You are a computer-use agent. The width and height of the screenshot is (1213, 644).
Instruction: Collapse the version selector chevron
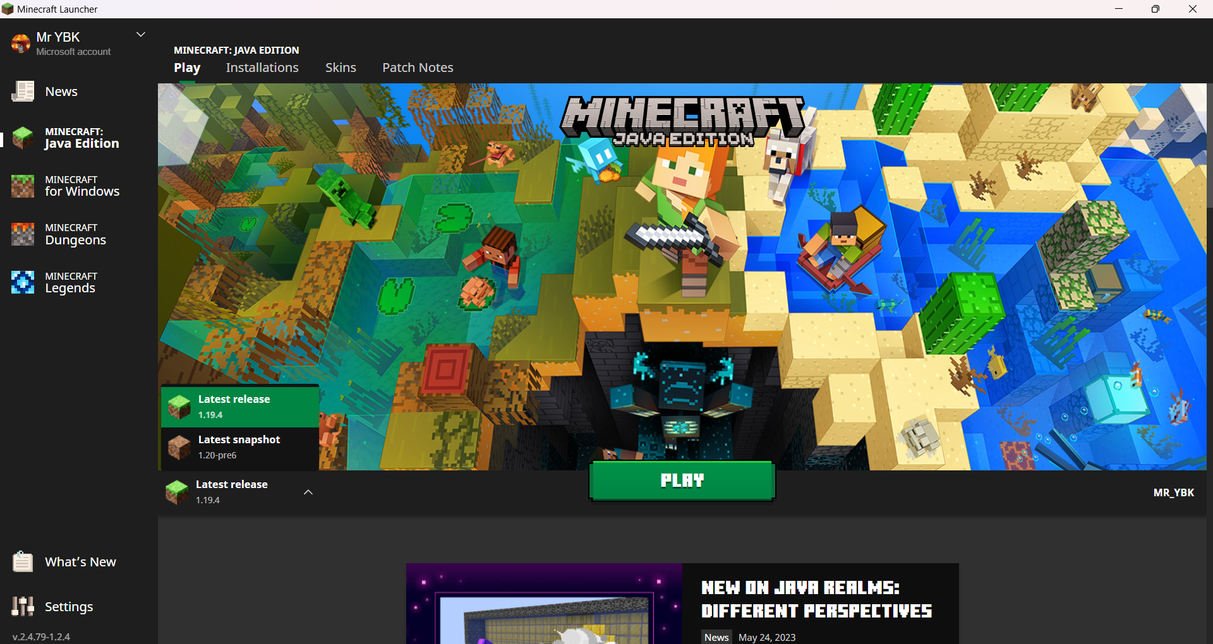[308, 492]
